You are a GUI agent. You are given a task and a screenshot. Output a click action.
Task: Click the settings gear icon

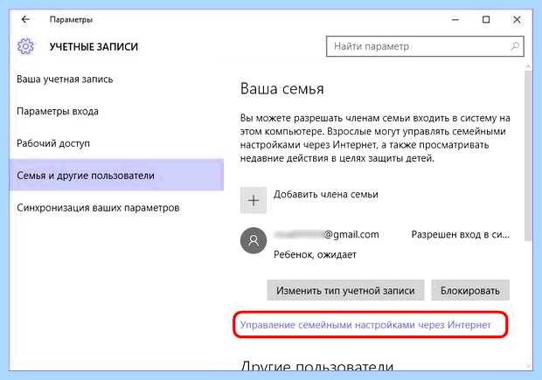coord(25,46)
